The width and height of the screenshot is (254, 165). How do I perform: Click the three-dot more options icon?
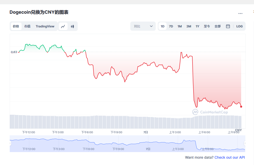click(240, 13)
